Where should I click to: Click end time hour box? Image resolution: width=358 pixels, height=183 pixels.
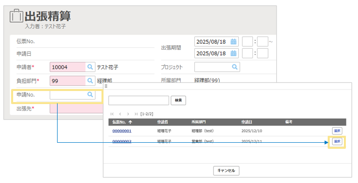(x=247, y=53)
